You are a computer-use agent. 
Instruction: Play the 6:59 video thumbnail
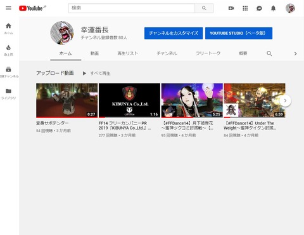click(255, 100)
